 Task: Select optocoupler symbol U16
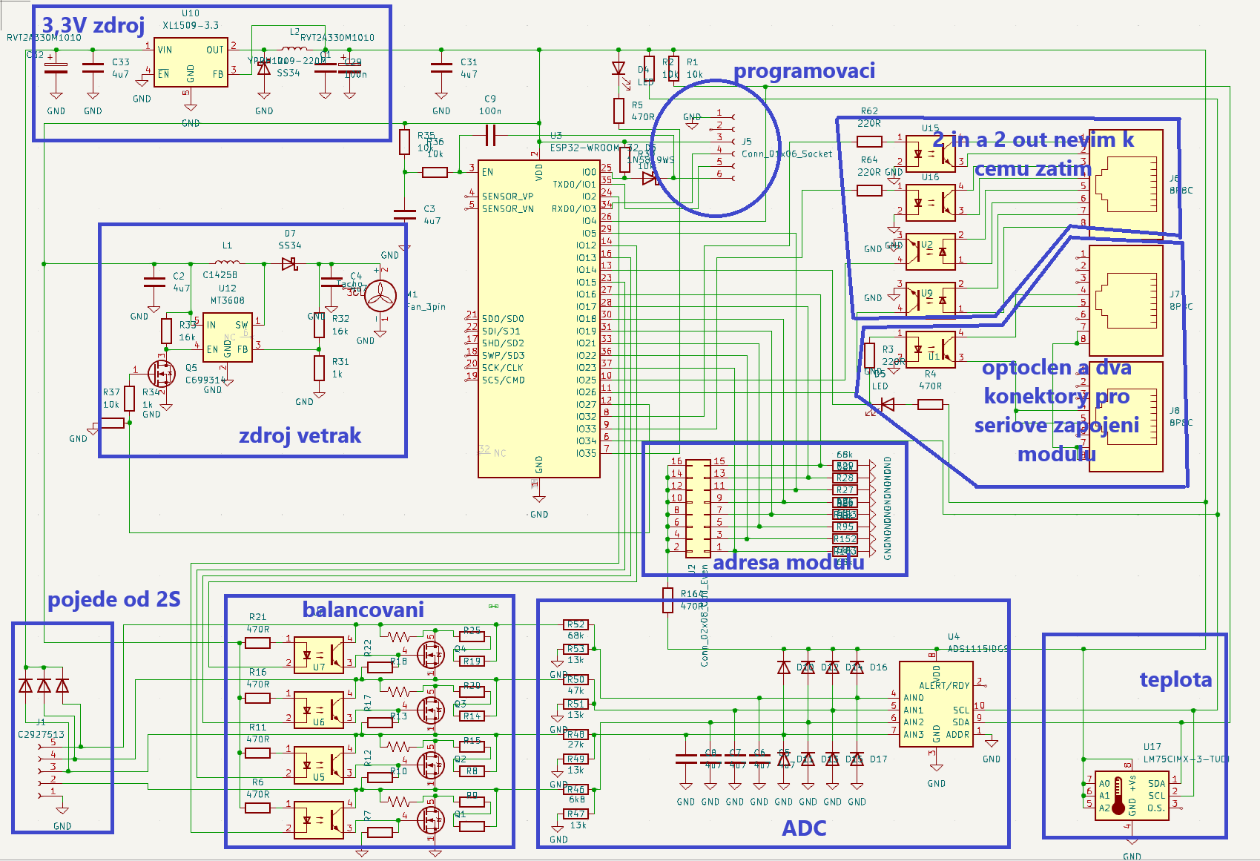coord(931,202)
